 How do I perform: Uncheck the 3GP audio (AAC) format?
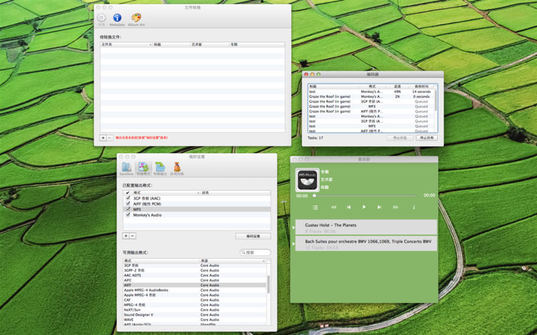tap(128, 198)
